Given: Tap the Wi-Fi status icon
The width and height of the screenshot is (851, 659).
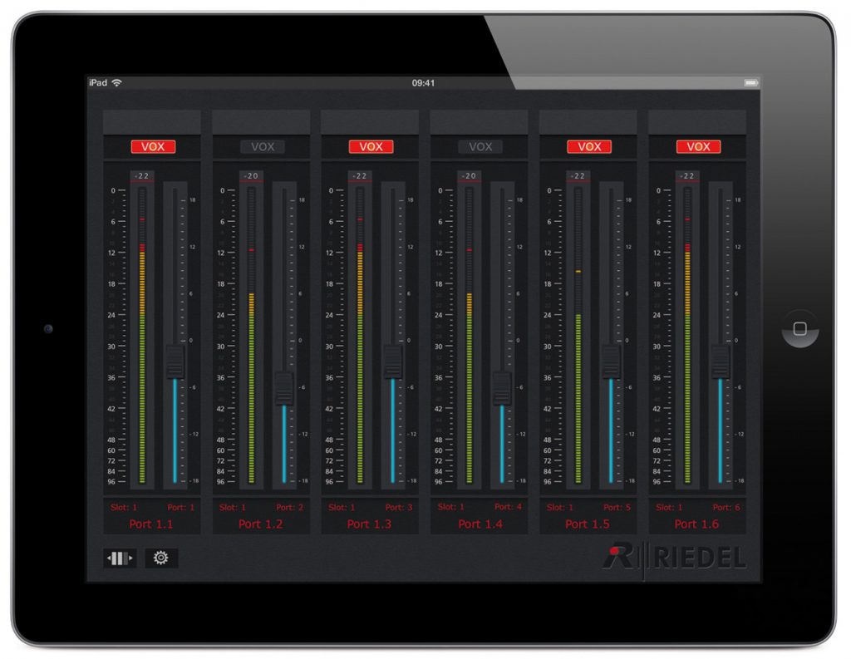Looking at the screenshot, I should click(117, 83).
